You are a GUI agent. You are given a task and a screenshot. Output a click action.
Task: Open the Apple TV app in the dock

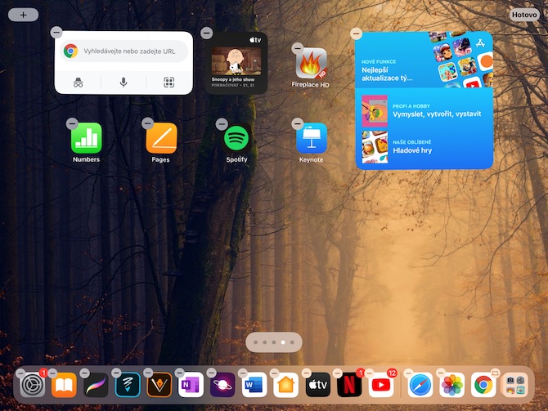pyautogui.click(x=317, y=385)
